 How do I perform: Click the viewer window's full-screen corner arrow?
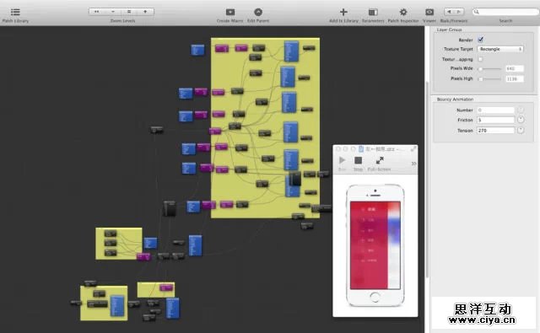[x=413, y=148]
